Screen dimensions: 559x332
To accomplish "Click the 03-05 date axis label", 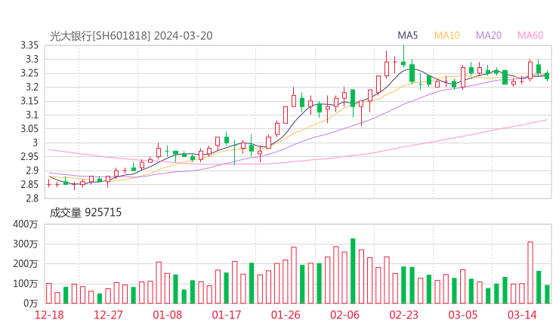I will click(463, 315).
